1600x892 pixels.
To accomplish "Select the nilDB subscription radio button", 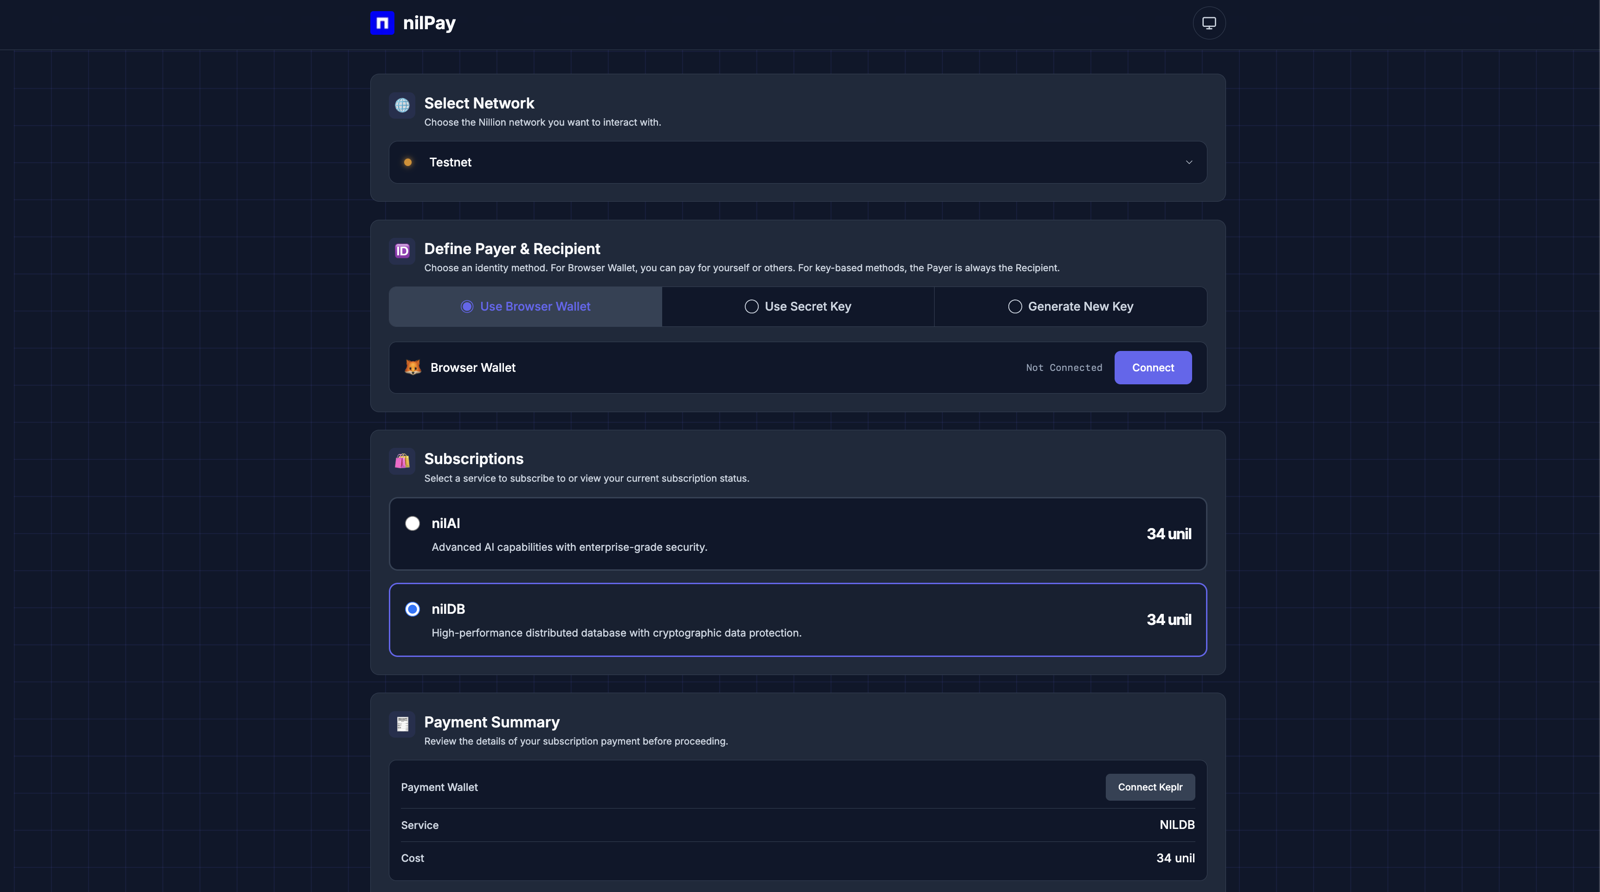I will [x=413, y=609].
